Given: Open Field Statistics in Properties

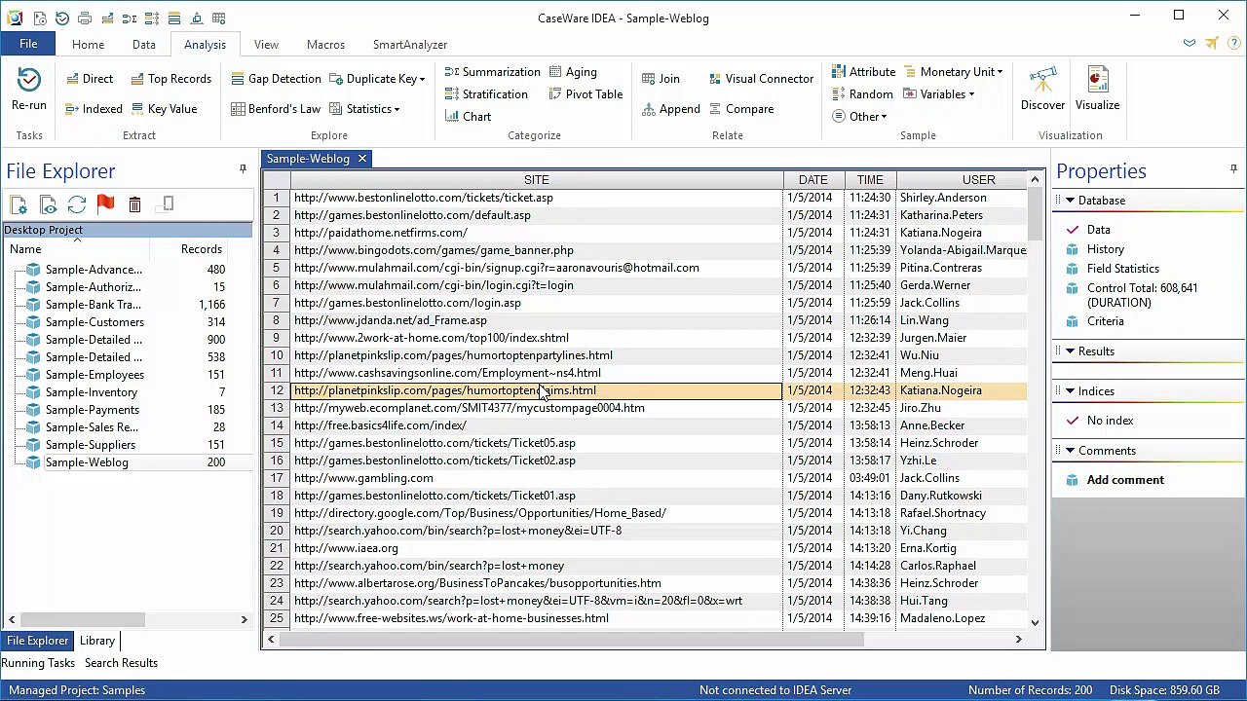Looking at the screenshot, I should 1123,269.
